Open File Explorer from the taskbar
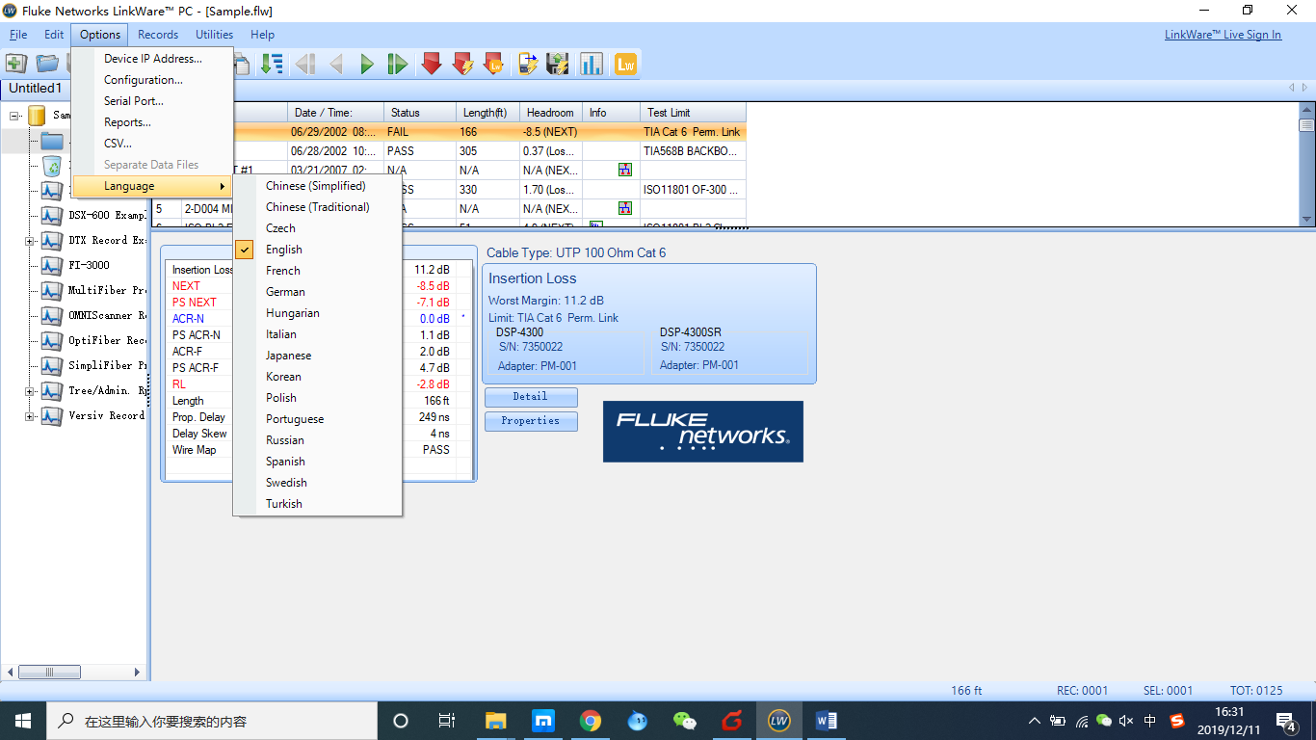The height and width of the screenshot is (740, 1316). coord(496,721)
